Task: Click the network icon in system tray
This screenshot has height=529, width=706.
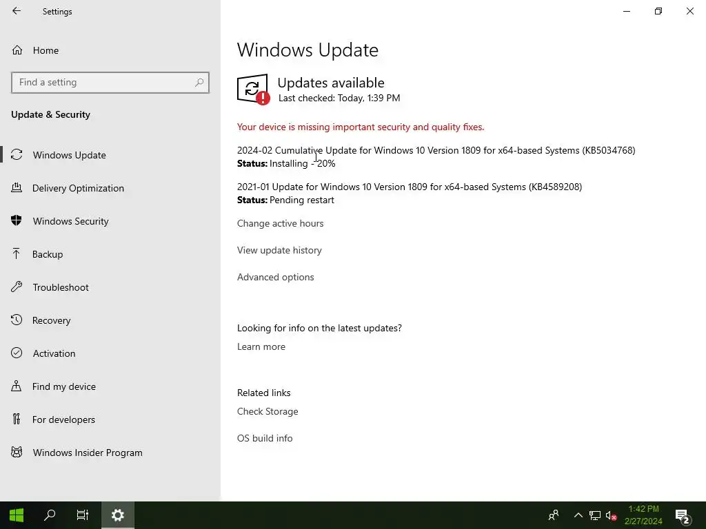Action: [595, 515]
